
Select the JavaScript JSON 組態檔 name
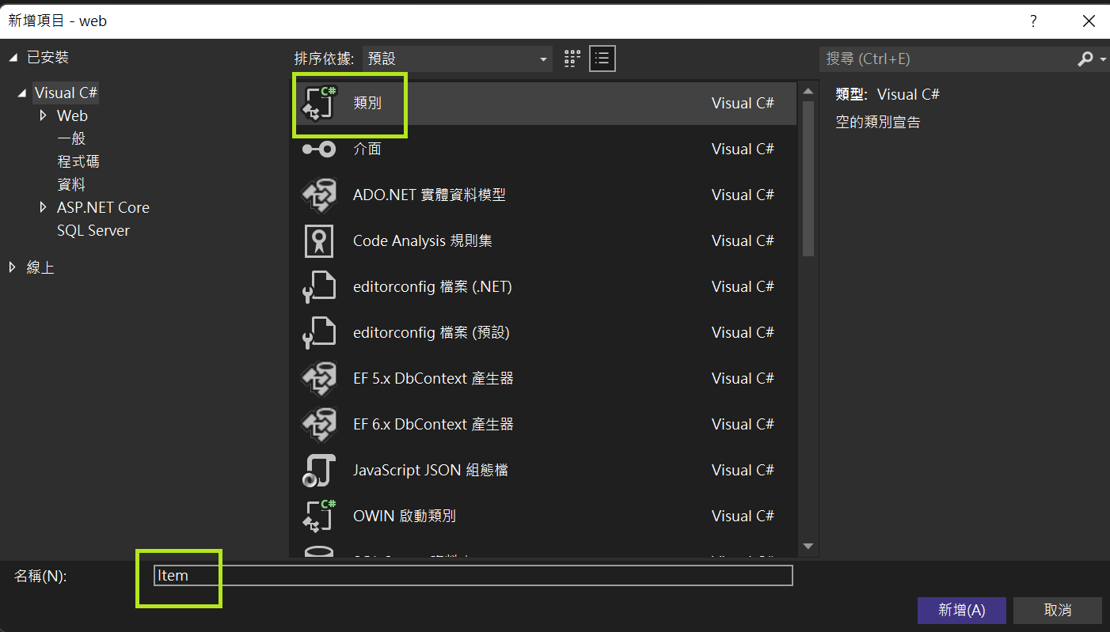point(431,470)
